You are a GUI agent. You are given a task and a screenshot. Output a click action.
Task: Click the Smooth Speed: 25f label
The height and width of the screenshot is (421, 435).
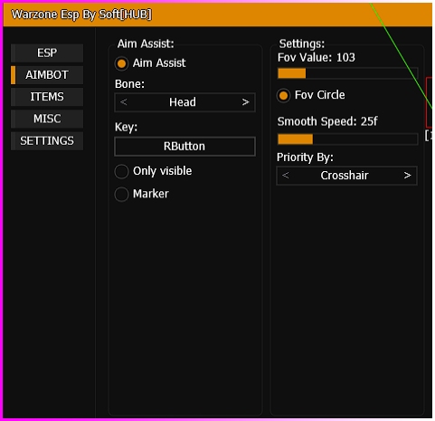click(327, 121)
